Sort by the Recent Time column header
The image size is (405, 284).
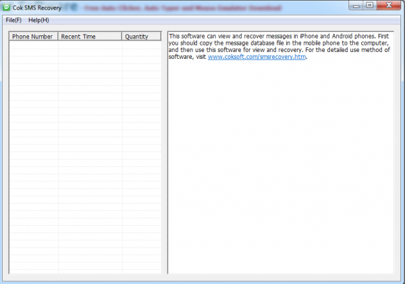coord(90,37)
